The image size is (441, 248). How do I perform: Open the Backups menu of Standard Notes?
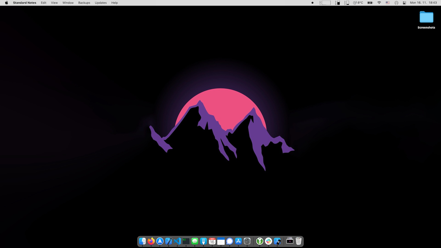[x=84, y=3]
